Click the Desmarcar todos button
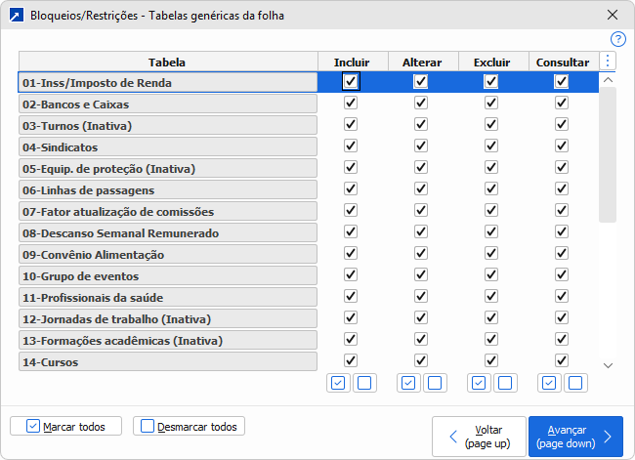635x460 pixels. click(x=189, y=426)
